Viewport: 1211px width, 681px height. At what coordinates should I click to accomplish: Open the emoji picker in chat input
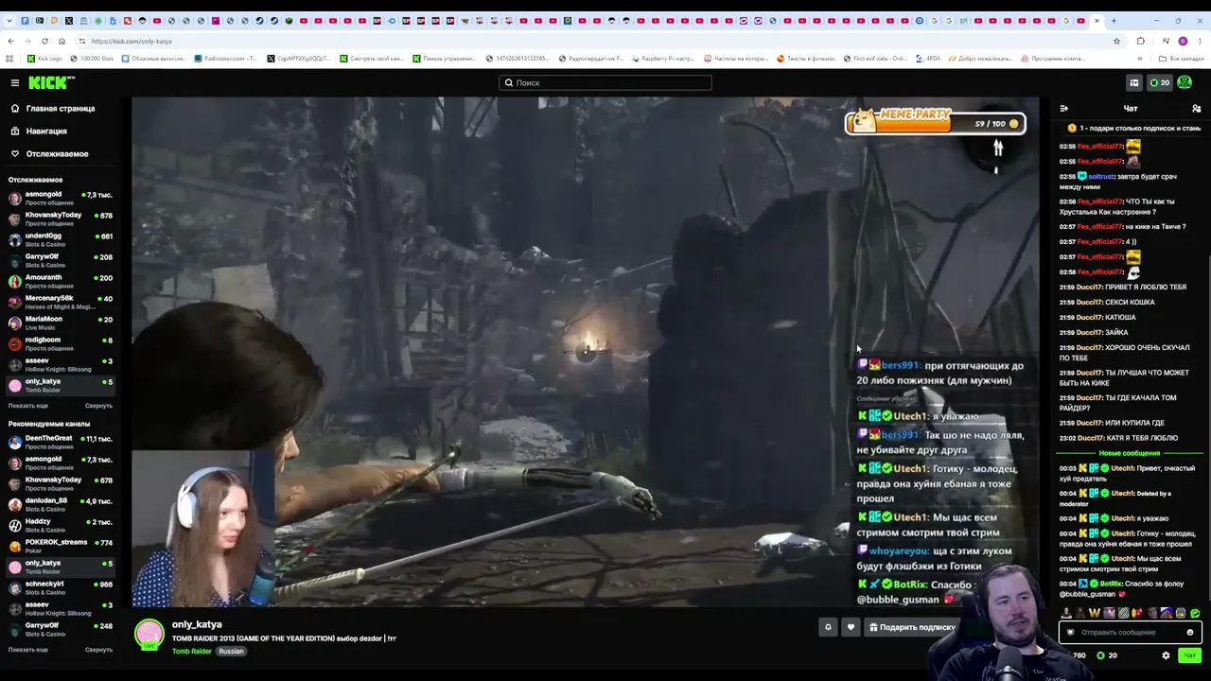point(1190,633)
